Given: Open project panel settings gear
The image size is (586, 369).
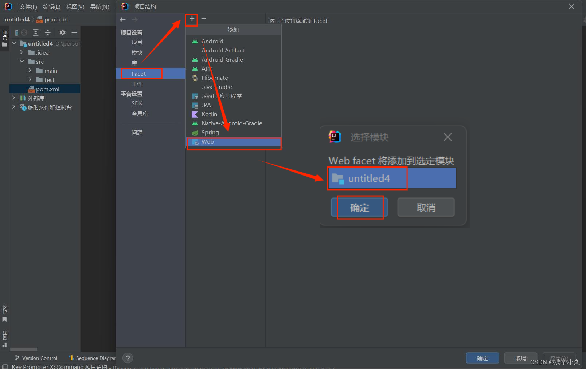Looking at the screenshot, I should click(63, 32).
